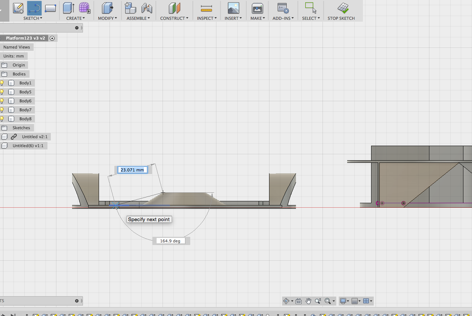This screenshot has width=472, height=316.
Task: Toggle Body1 visibility lightbulb
Action: [2, 83]
